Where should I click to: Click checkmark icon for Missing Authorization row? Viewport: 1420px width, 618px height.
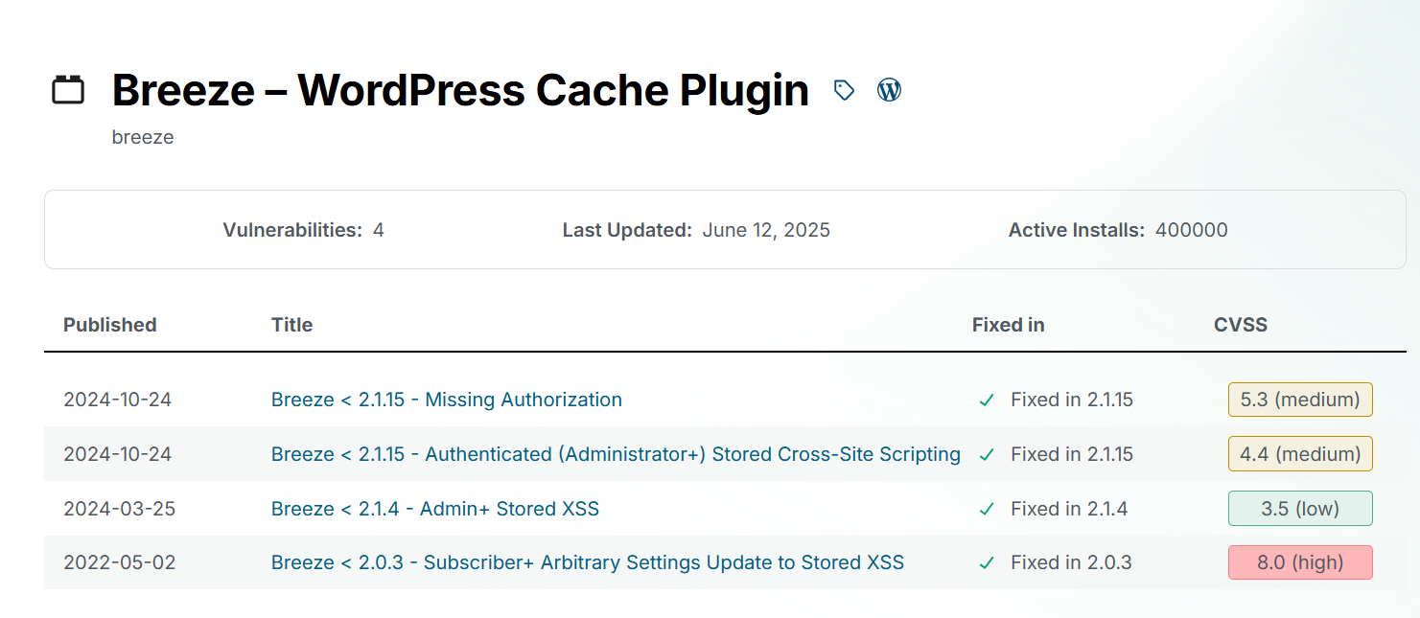(987, 401)
